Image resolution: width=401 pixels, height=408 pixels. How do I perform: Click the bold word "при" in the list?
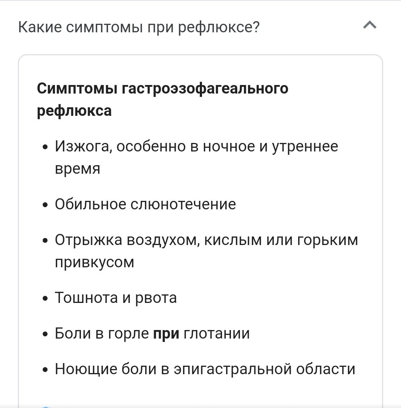166,334
